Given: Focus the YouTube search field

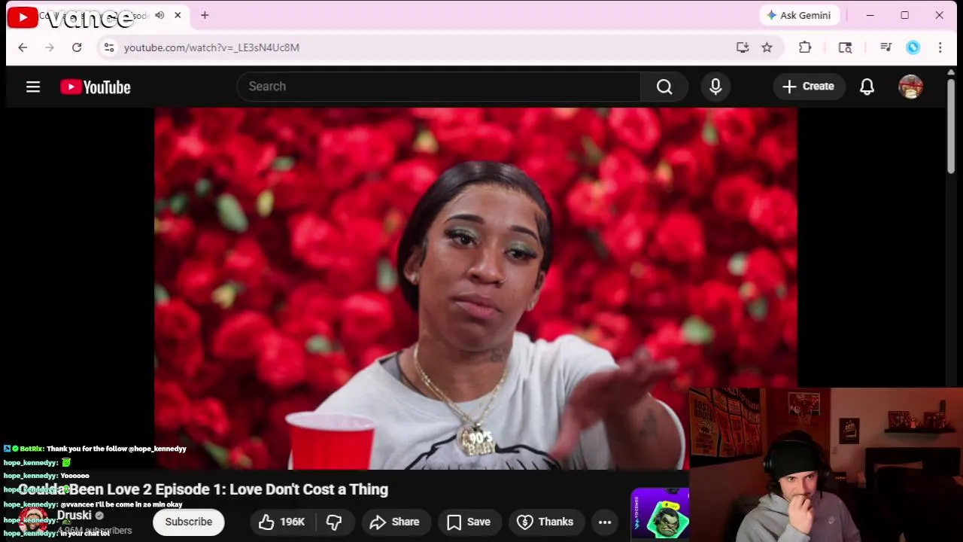Looking at the screenshot, I should 439,87.
